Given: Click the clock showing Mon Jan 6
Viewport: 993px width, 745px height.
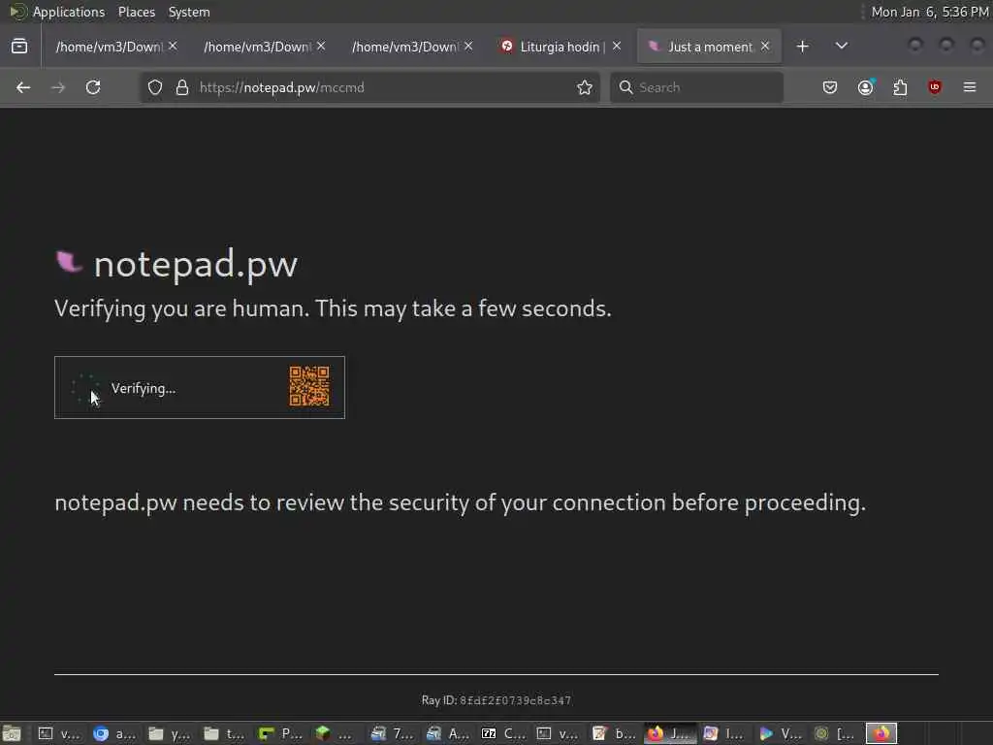Looking at the screenshot, I should (930, 12).
